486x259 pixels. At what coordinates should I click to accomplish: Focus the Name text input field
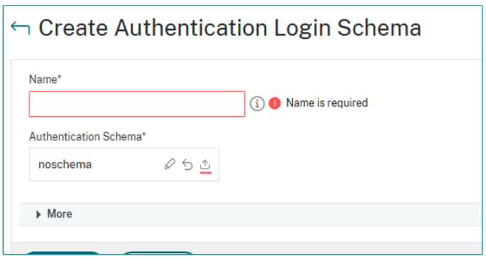[x=137, y=104]
